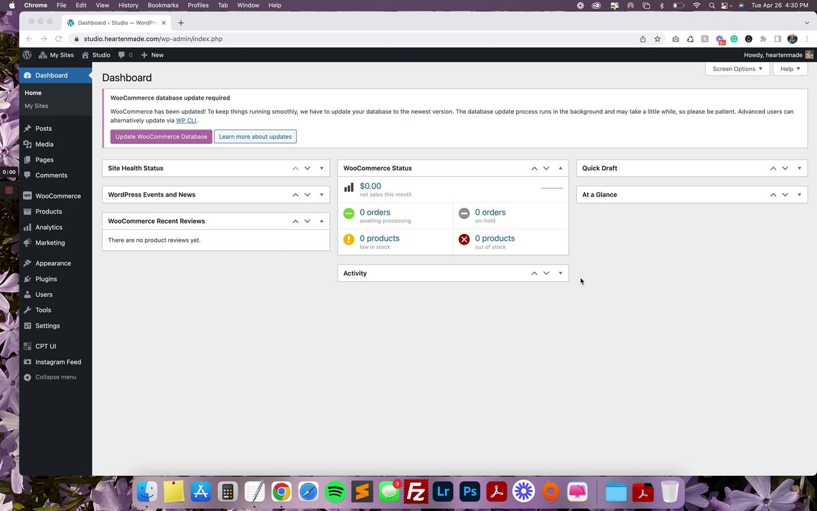Open the History menu in menu bar

pos(128,5)
